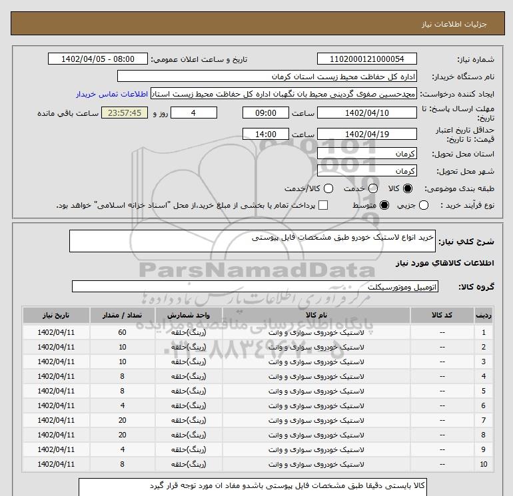Screen dimensions: 513x496
Task: Toggle the اسناد خزانه اسلامی payment checkbox
Action: coord(323,205)
